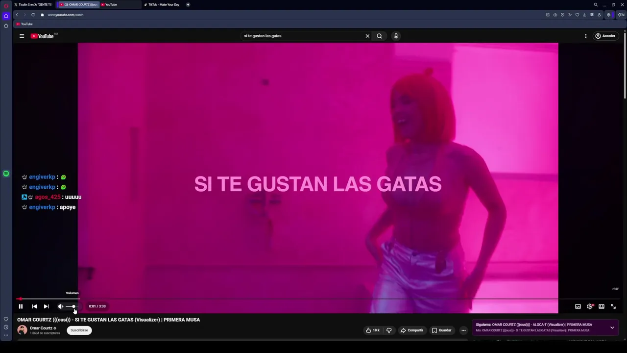Skip to the previous video in the player
This screenshot has width=627, height=353.
click(x=34, y=306)
